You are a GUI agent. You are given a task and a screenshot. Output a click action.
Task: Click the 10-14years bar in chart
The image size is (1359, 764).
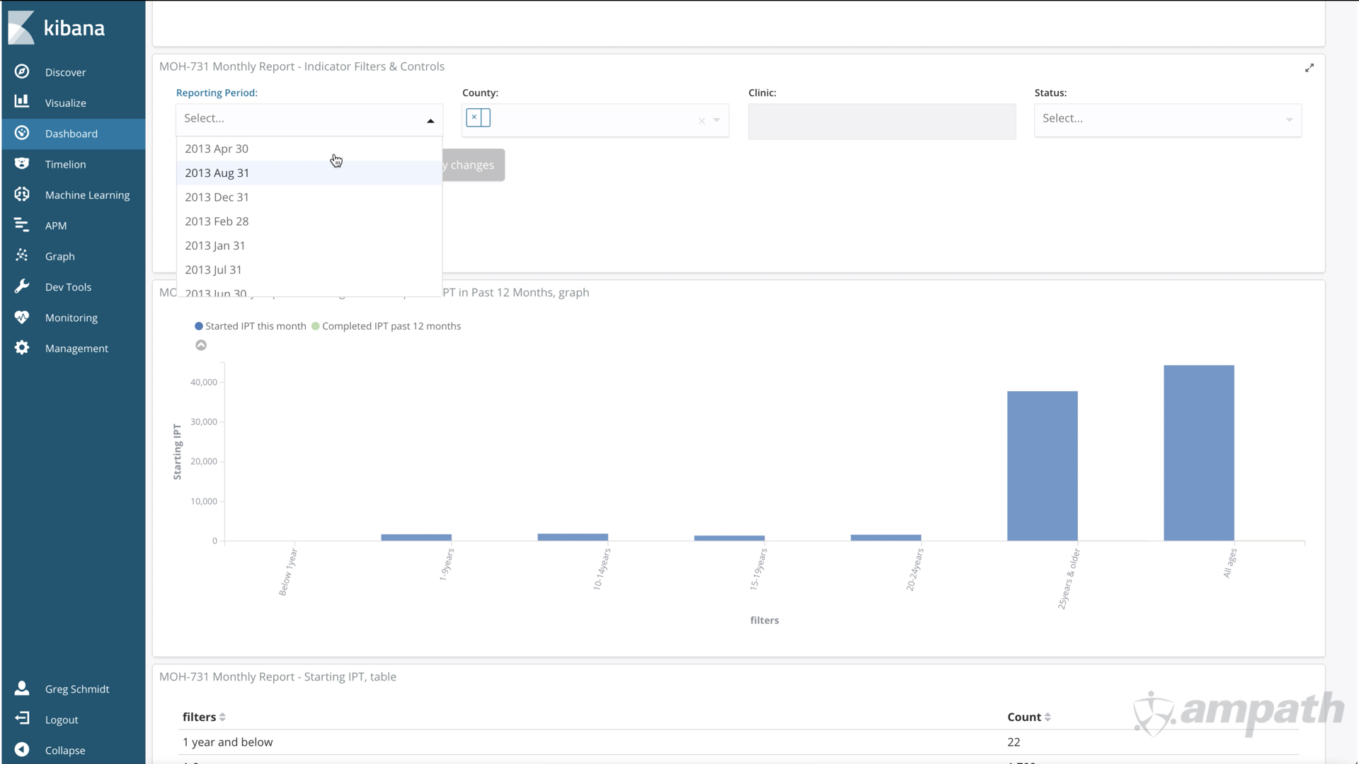pyautogui.click(x=573, y=537)
